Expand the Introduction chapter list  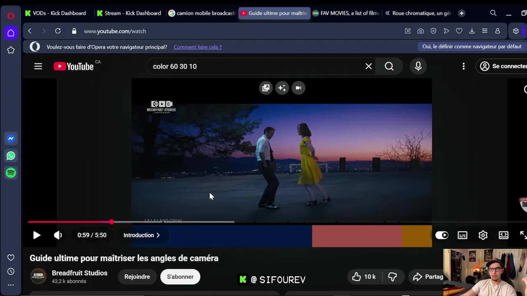(x=142, y=235)
